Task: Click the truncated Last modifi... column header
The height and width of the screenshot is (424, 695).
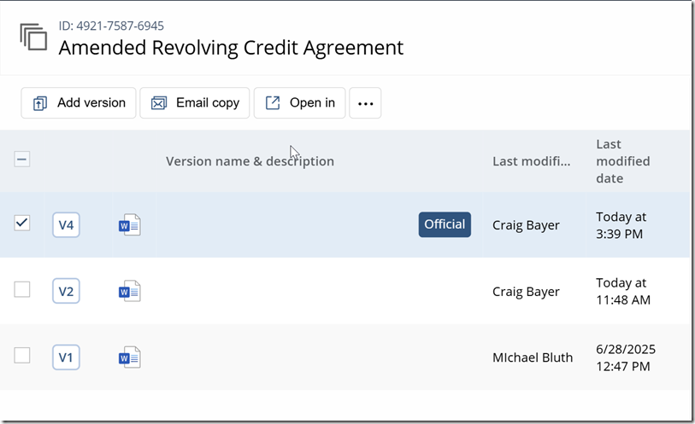Action: [532, 161]
